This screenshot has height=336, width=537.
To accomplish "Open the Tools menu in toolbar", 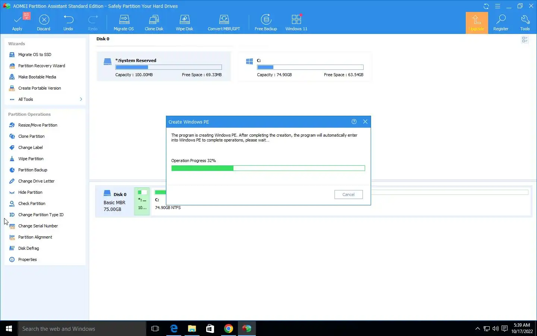I will point(525,23).
